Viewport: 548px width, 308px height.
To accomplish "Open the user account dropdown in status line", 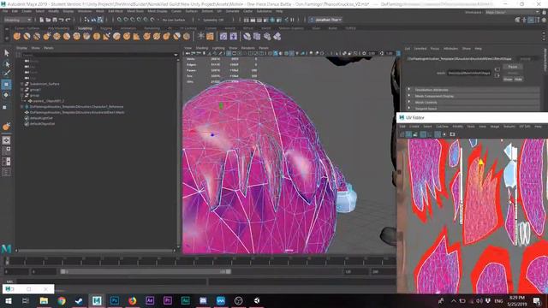I will [x=325, y=20].
